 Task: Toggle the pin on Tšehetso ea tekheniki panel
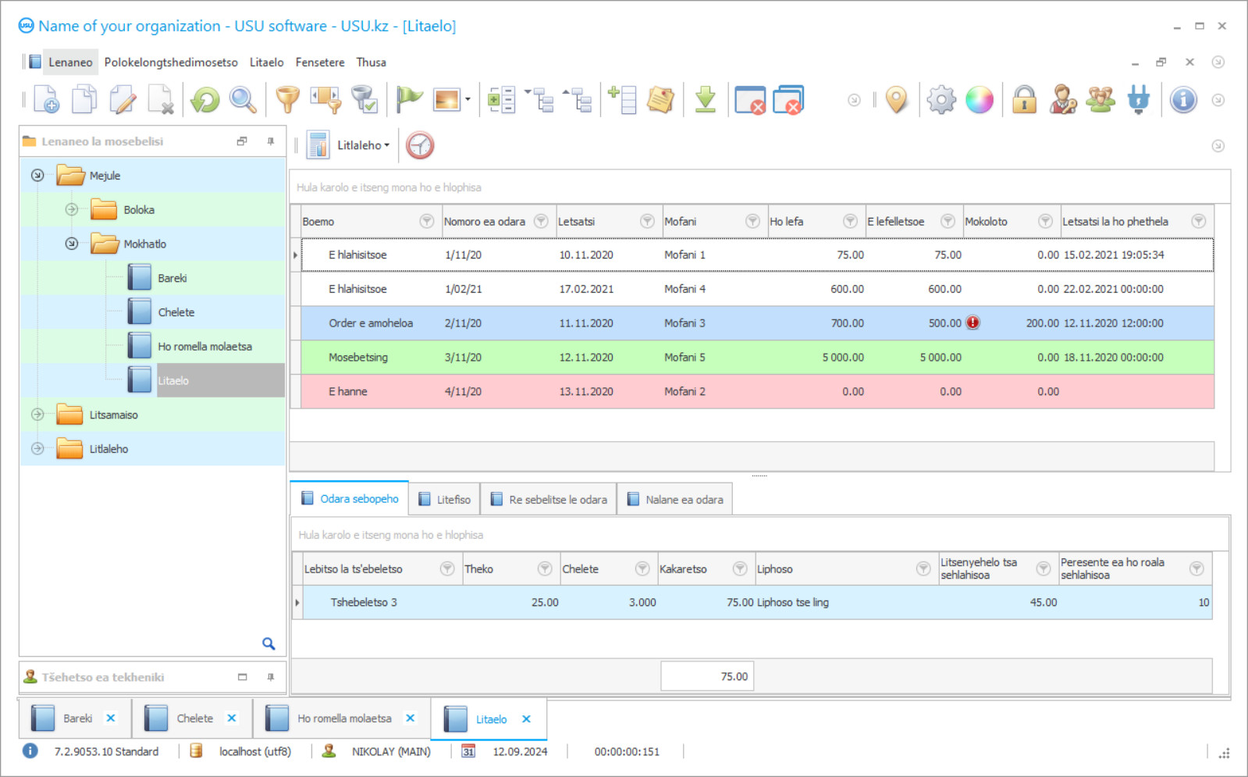coord(271,677)
